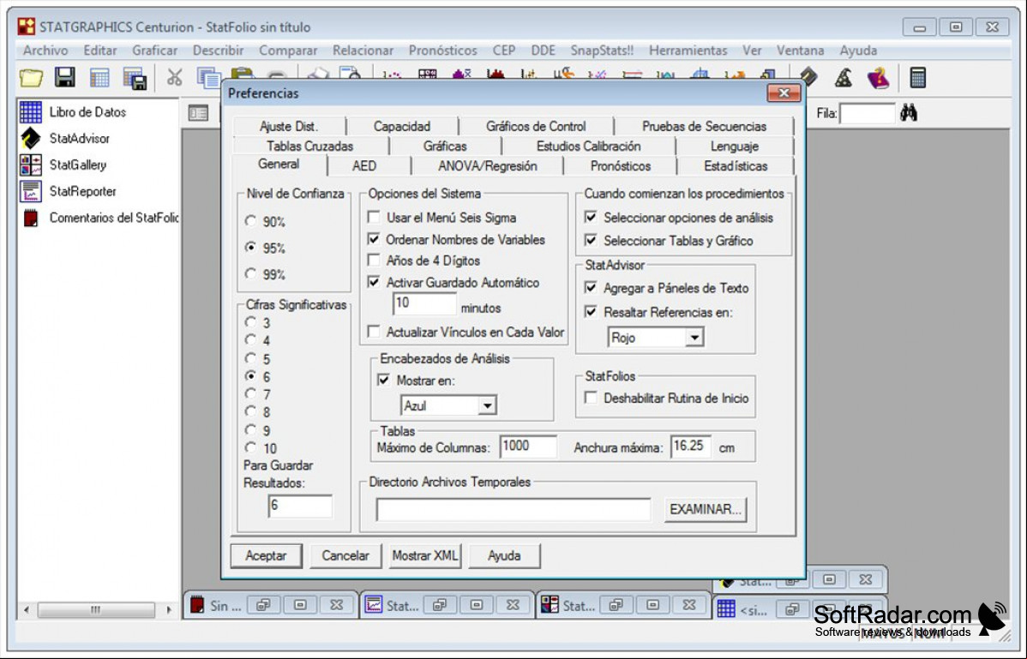Click the StatReporter icon in the sidebar

point(31,191)
